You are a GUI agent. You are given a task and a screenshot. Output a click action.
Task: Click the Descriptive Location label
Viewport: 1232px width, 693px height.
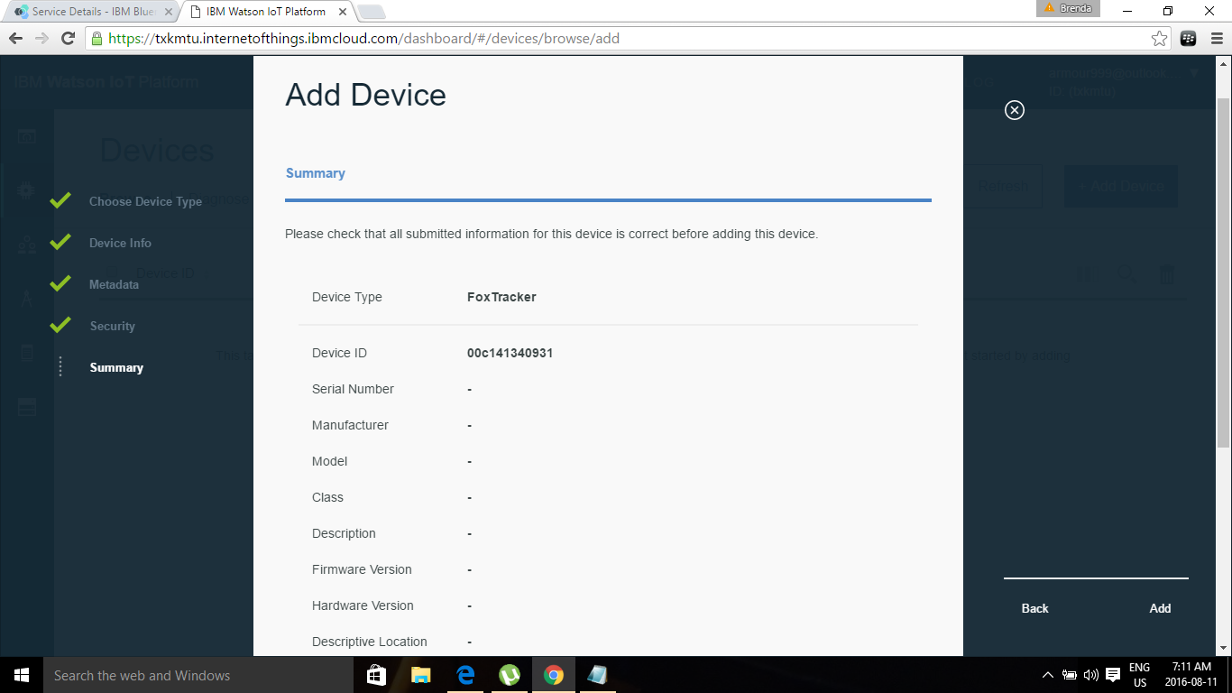click(370, 642)
